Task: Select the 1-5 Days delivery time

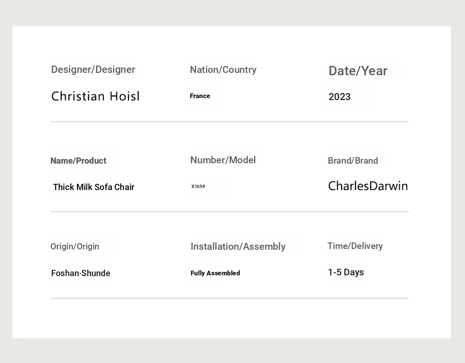Action: coord(346,273)
